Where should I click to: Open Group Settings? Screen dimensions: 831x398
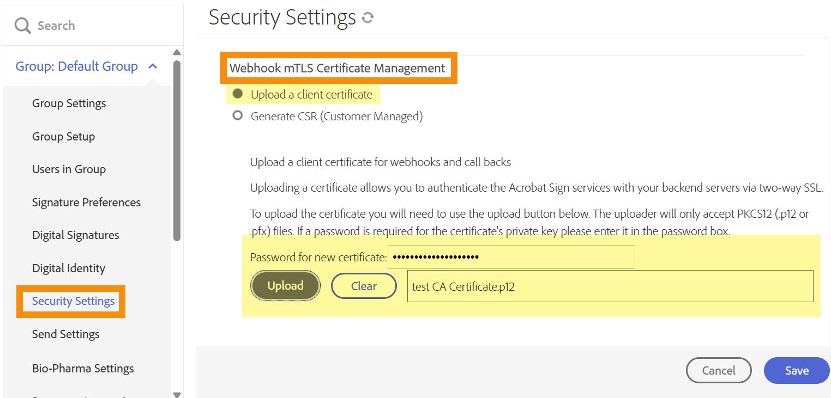tap(69, 103)
